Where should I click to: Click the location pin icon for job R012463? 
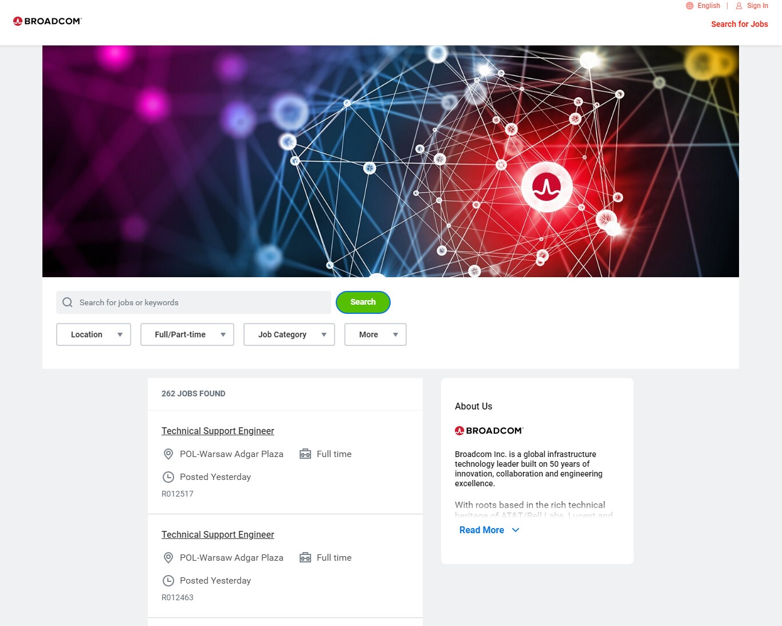(168, 558)
